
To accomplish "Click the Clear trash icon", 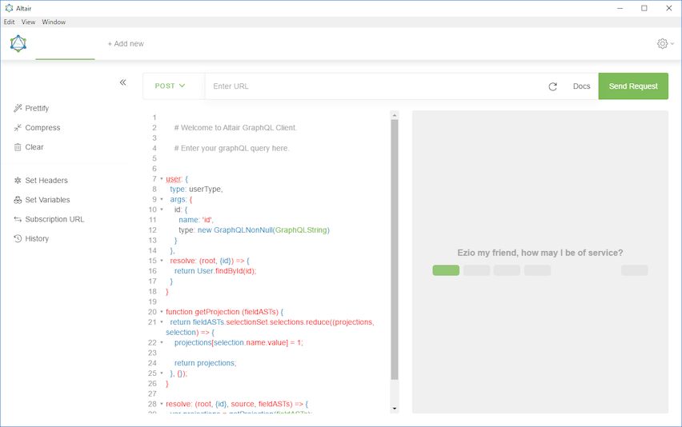I will point(18,147).
